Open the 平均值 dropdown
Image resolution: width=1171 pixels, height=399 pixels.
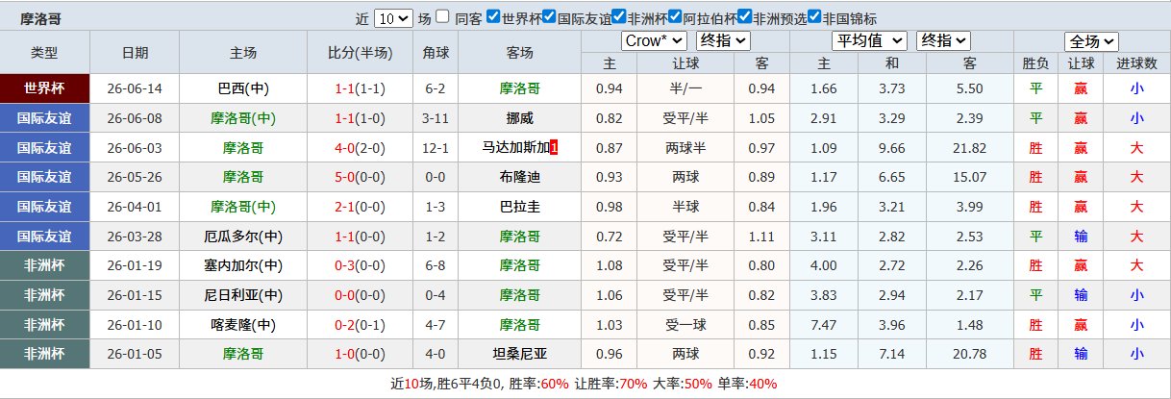[x=869, y=40]
